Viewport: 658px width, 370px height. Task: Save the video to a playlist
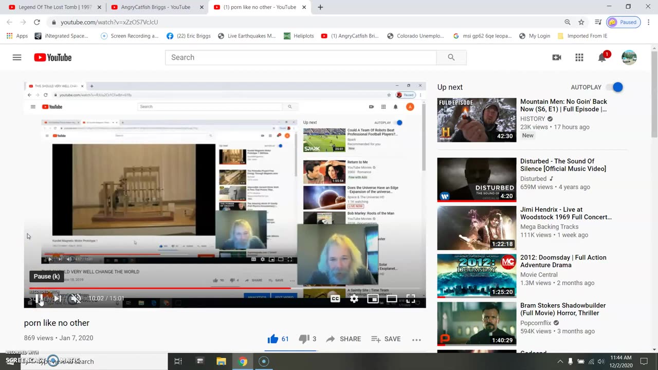pos(386,339)
